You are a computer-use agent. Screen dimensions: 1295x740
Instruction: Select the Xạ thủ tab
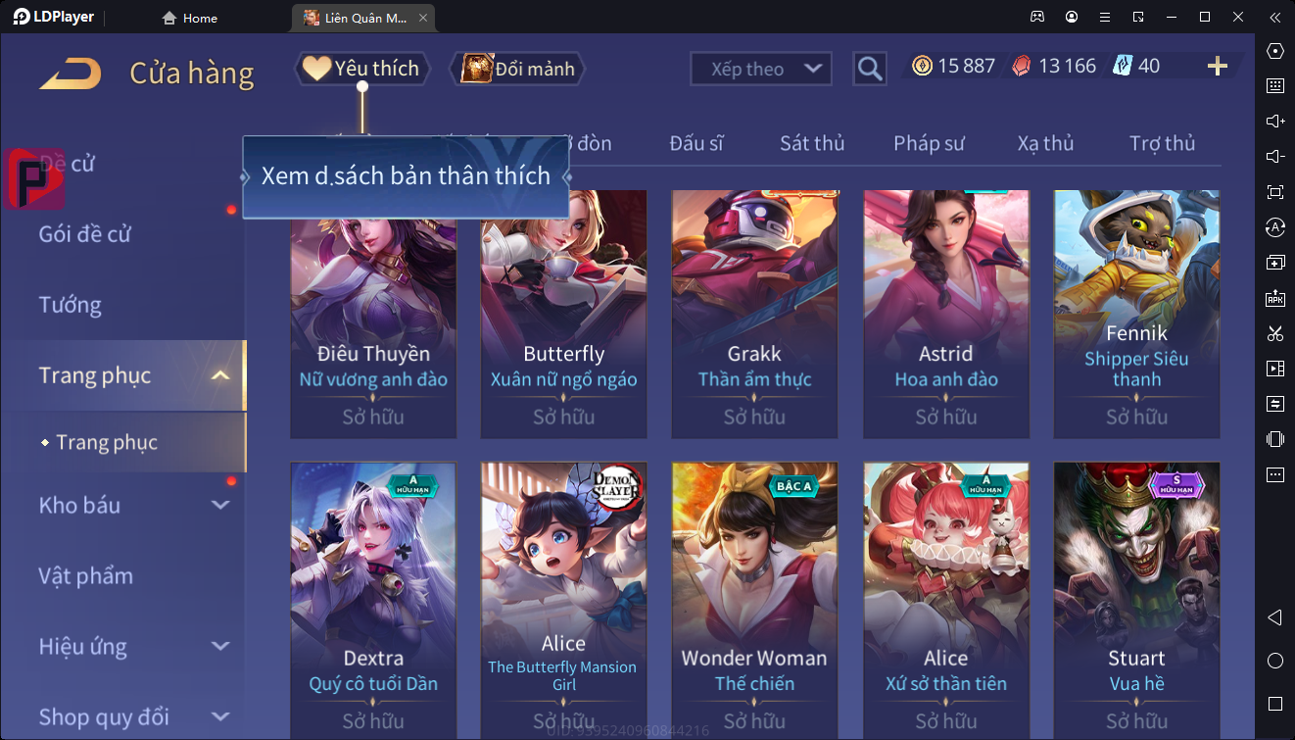pos(1045,143)
